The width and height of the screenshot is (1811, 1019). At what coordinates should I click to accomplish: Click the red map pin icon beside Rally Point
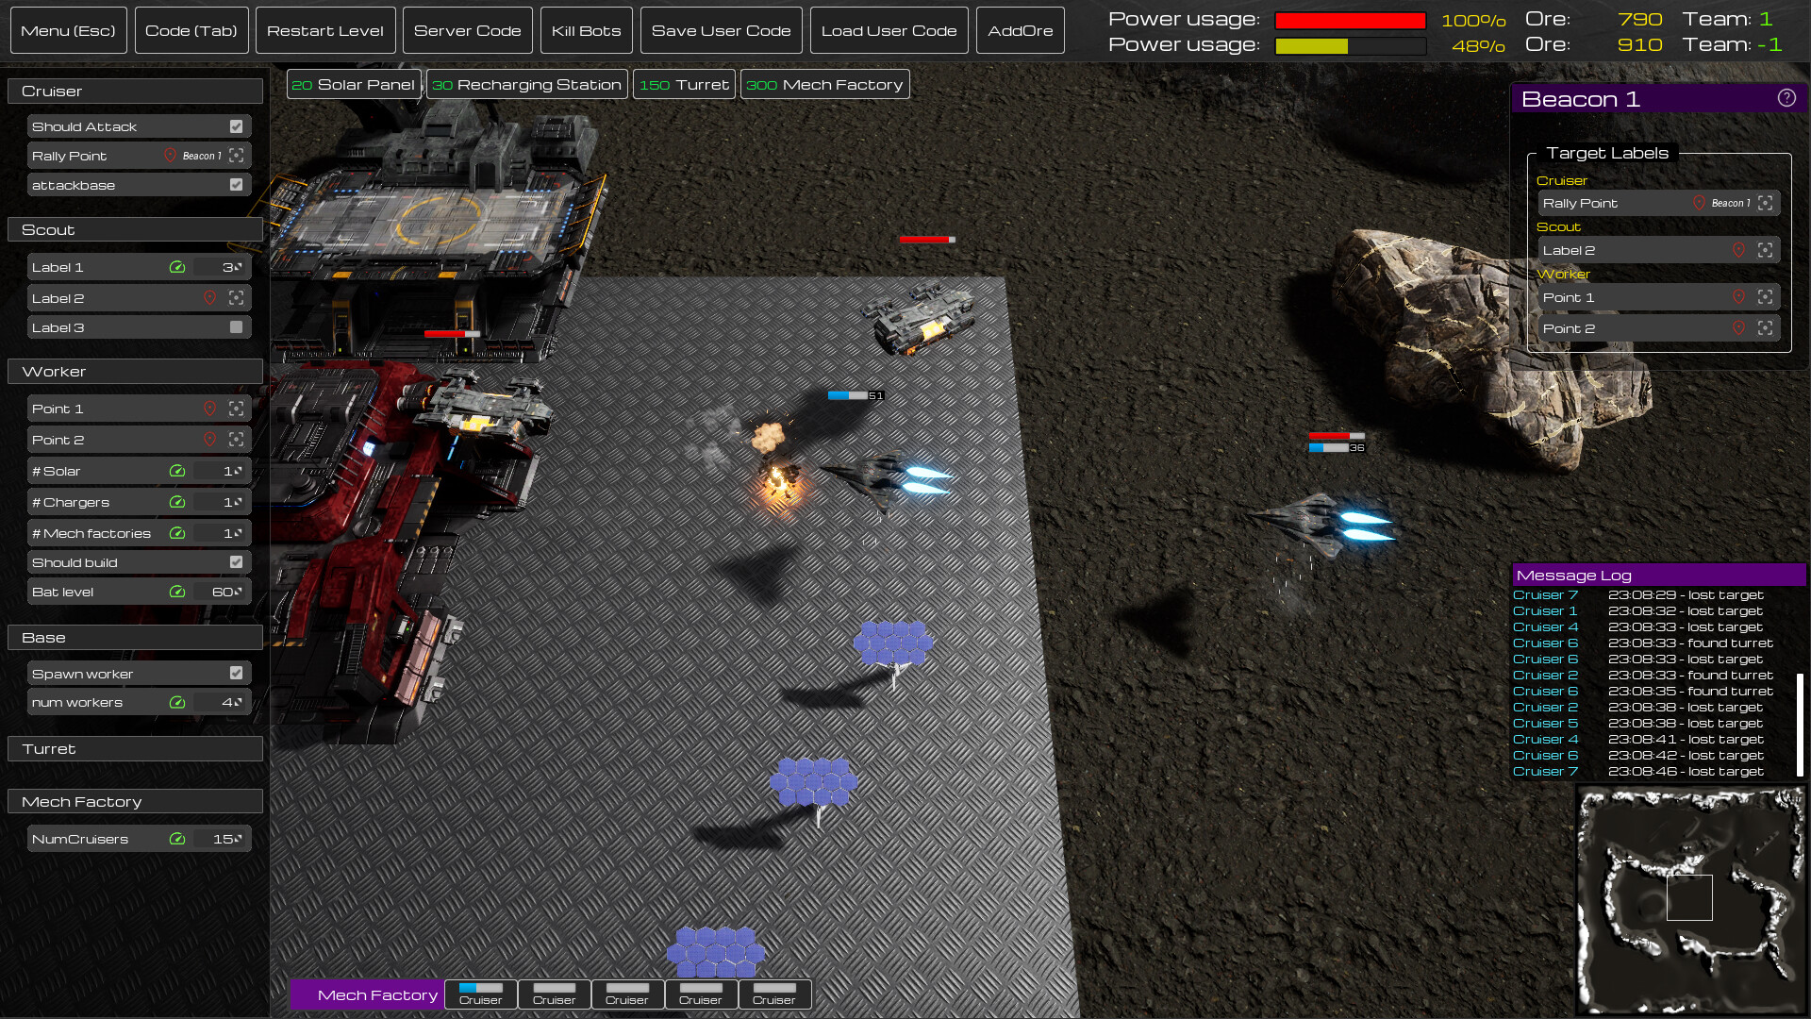pos(172,155)
